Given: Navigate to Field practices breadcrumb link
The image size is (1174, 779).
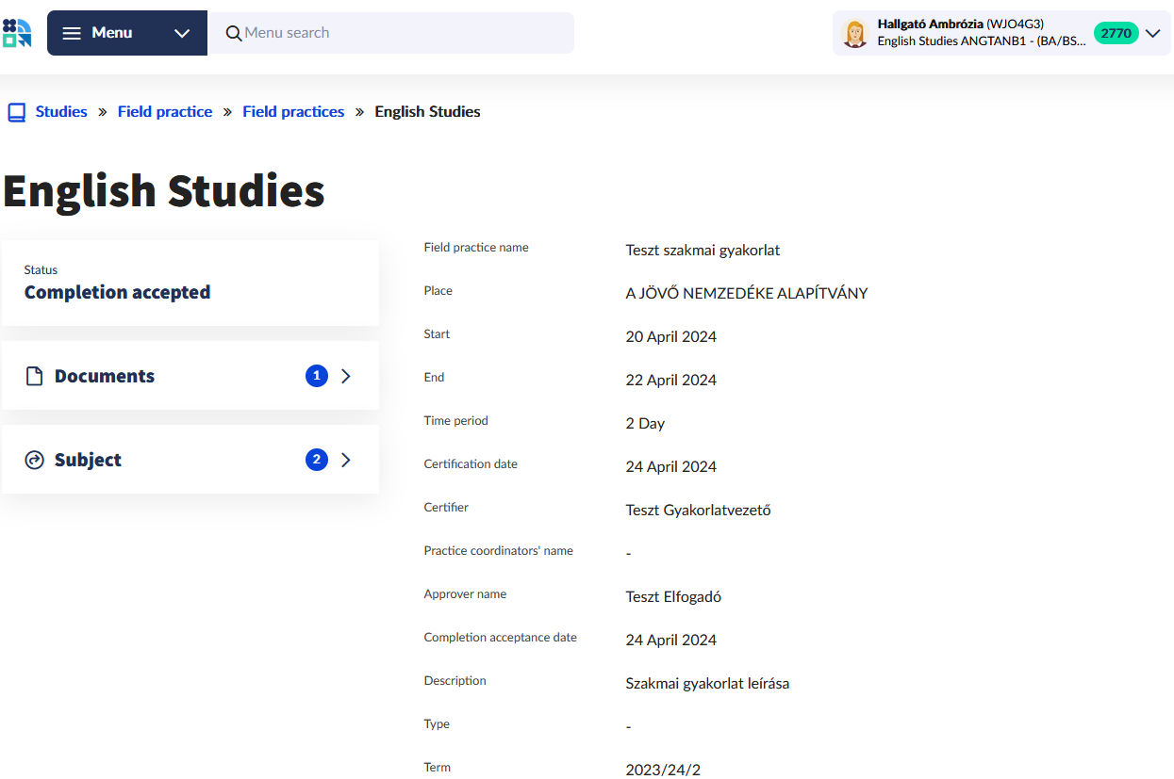Looking at the screenshot, I should (293, 112).
